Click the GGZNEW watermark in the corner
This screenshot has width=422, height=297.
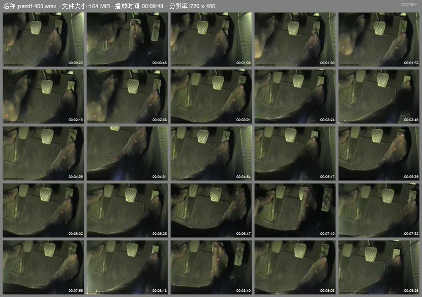408,4
